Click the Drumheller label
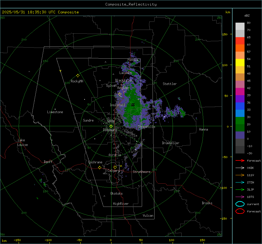262x244 pixels. (171, 143)
